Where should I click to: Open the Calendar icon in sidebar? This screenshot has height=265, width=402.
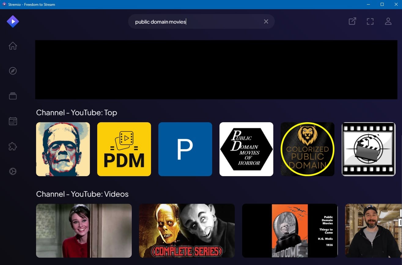point(13,121)
